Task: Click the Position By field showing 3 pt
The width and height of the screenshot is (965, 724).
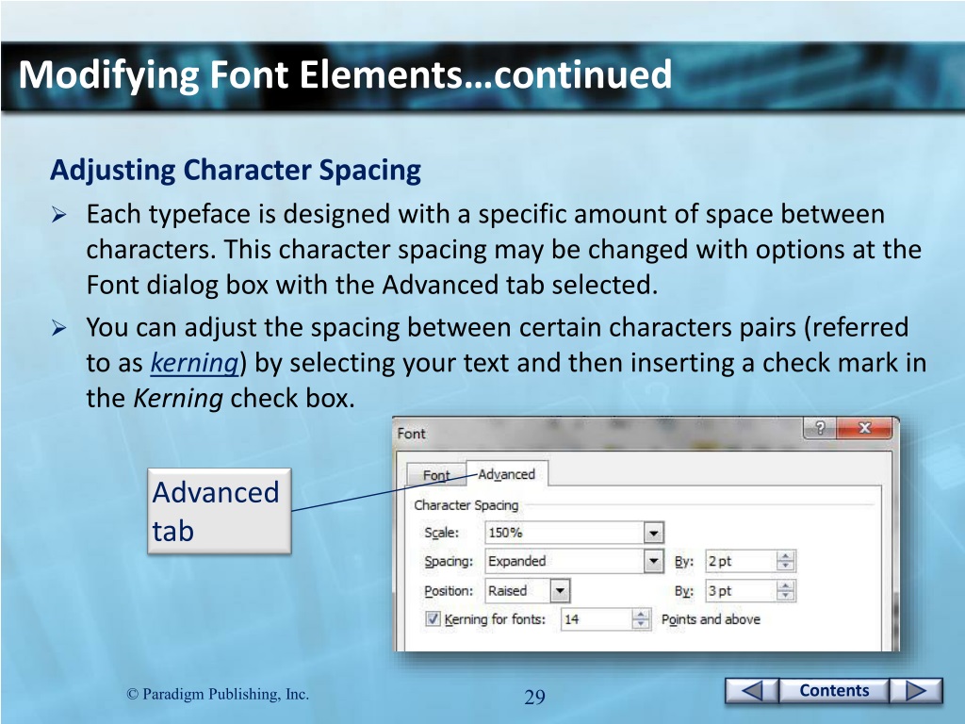Action: pos(740,591)
